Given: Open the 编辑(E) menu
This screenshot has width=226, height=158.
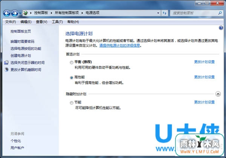Looking at the screenshot, I should (26, 22).
